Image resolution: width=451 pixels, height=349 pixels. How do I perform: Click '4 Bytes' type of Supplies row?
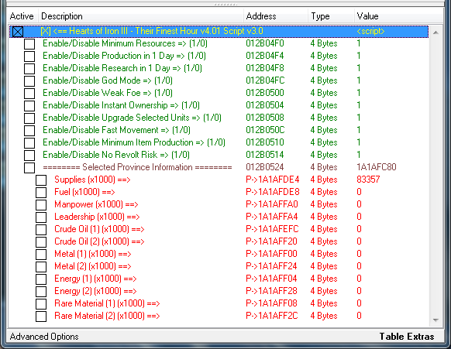coord(324,180)
